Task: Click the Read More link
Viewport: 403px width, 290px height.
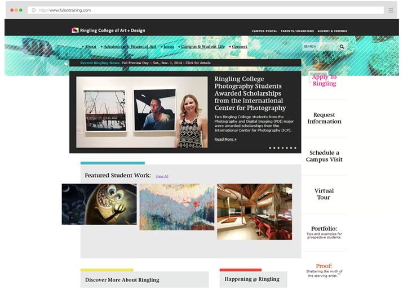Action: coord(225,139)
